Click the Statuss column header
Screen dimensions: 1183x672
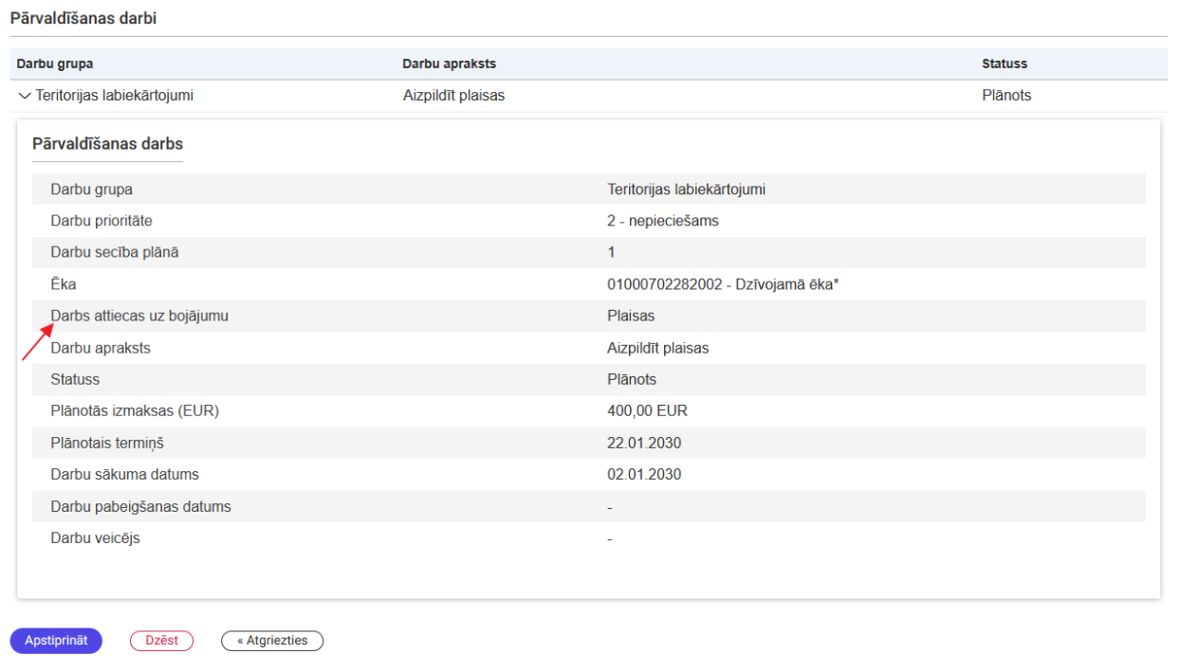1004,64
